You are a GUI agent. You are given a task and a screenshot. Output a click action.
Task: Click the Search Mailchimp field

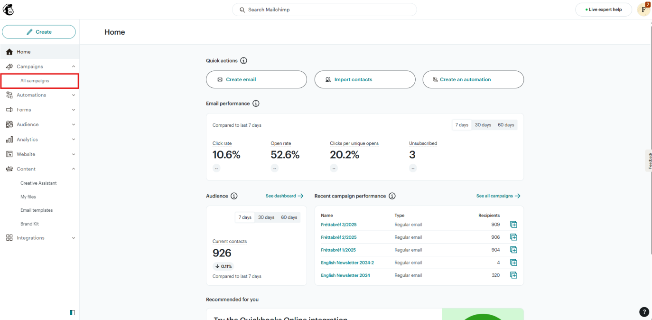324,9
